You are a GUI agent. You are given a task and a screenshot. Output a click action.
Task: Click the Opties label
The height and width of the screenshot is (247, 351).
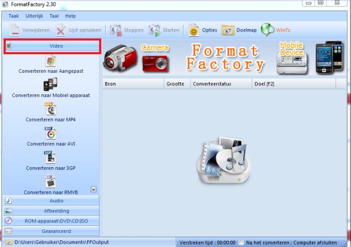click(210, 30)
